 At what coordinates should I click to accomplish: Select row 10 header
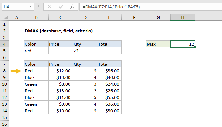pyautogui.click(x=4, y=84)
